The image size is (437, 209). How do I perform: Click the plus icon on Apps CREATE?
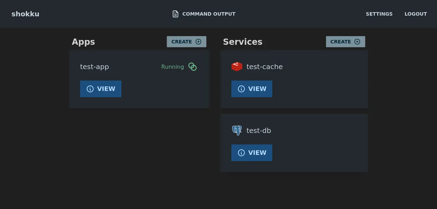click(x=198, y=42)
